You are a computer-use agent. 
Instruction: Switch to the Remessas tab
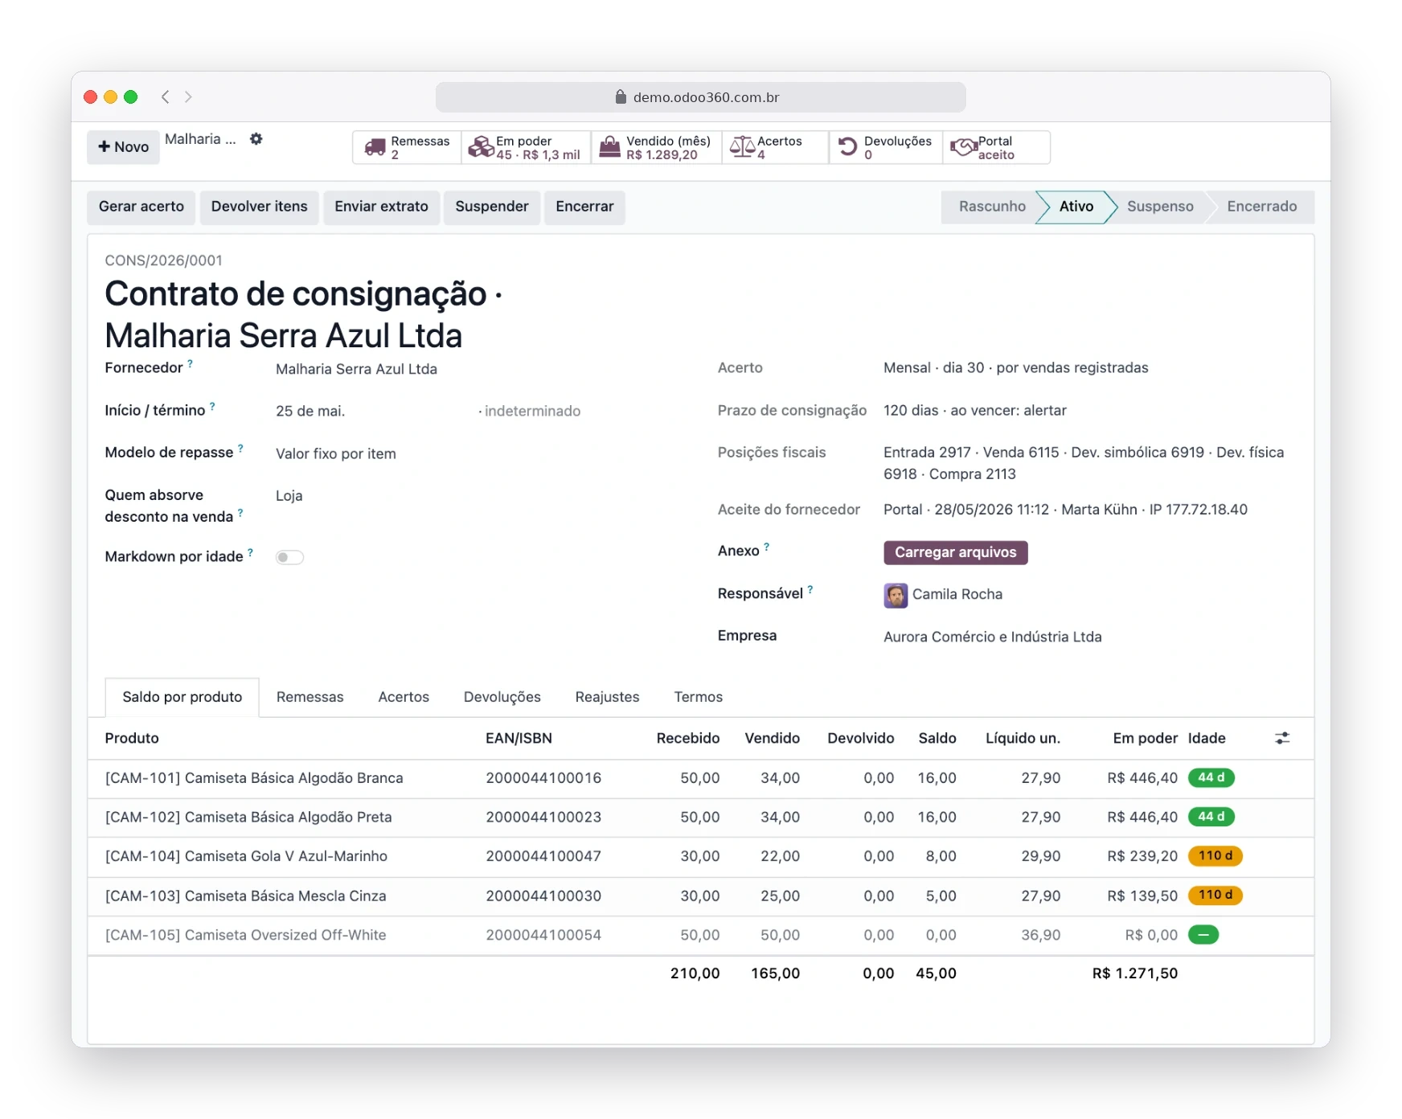click(310, 697)
